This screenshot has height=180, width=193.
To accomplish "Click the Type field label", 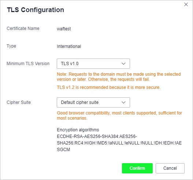I will pos(11,46).
